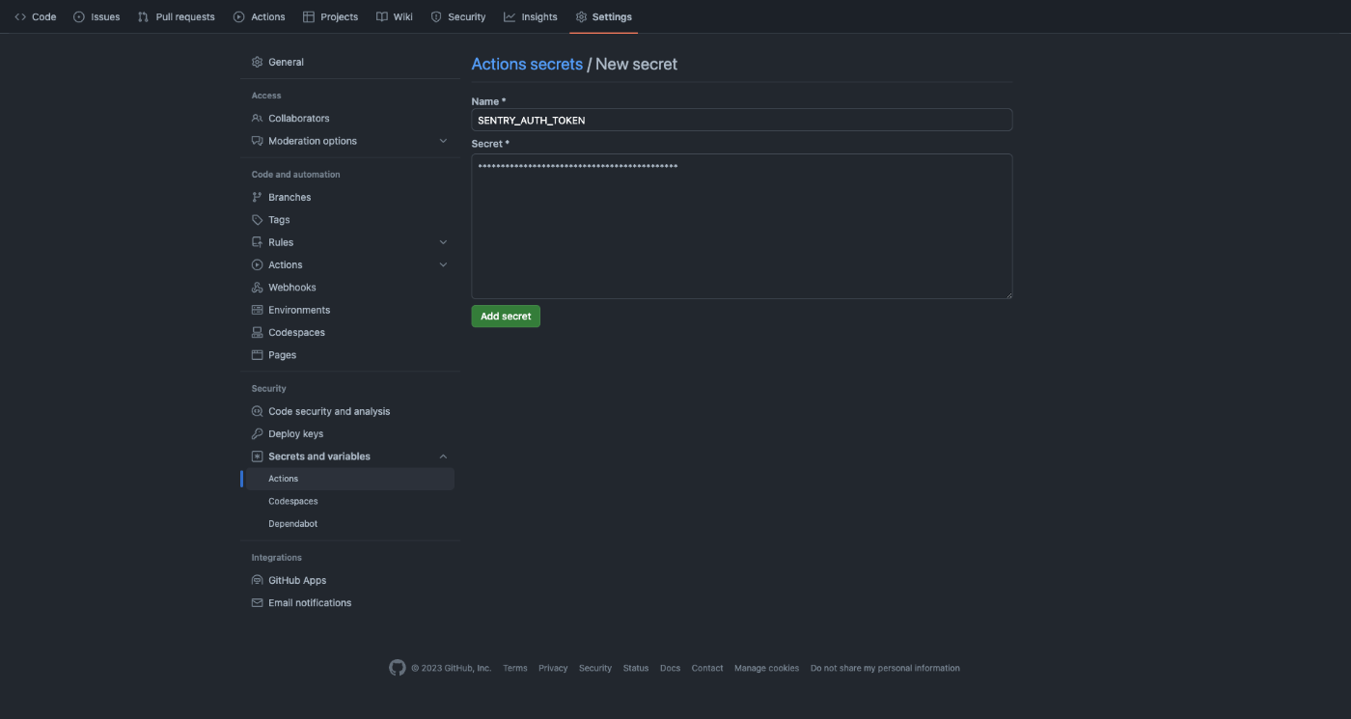Click the Projects table icon
Viewport: 1351px width, 719px height.
click(x=309, y=17)
